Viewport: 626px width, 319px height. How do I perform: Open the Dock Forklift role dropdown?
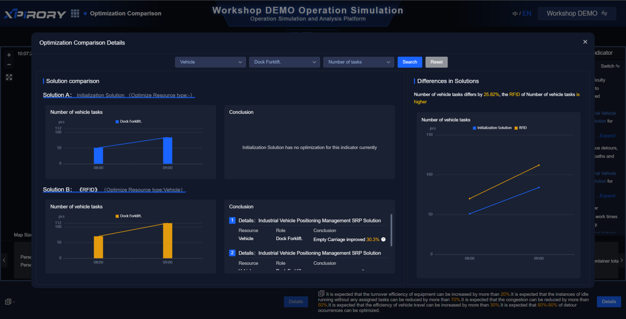pyautogui.click(x=284, y=62)
